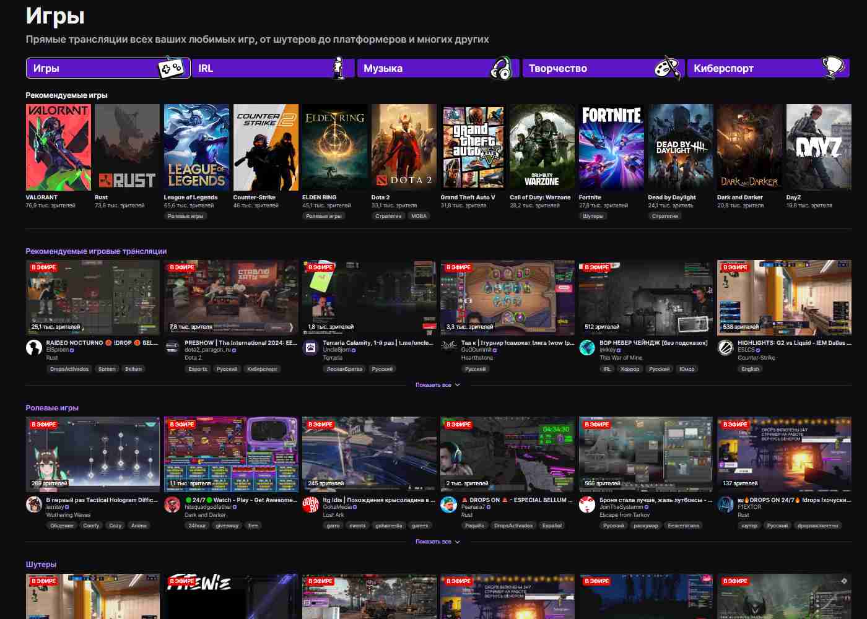The height and width of the screenshot is (619, 867).
Task: Open the Terraria Calamity stream title
Action: pyautogui.click(x=378, y=342)
